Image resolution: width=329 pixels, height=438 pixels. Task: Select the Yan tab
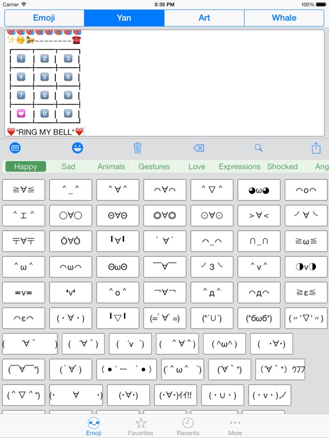point(124,18)
